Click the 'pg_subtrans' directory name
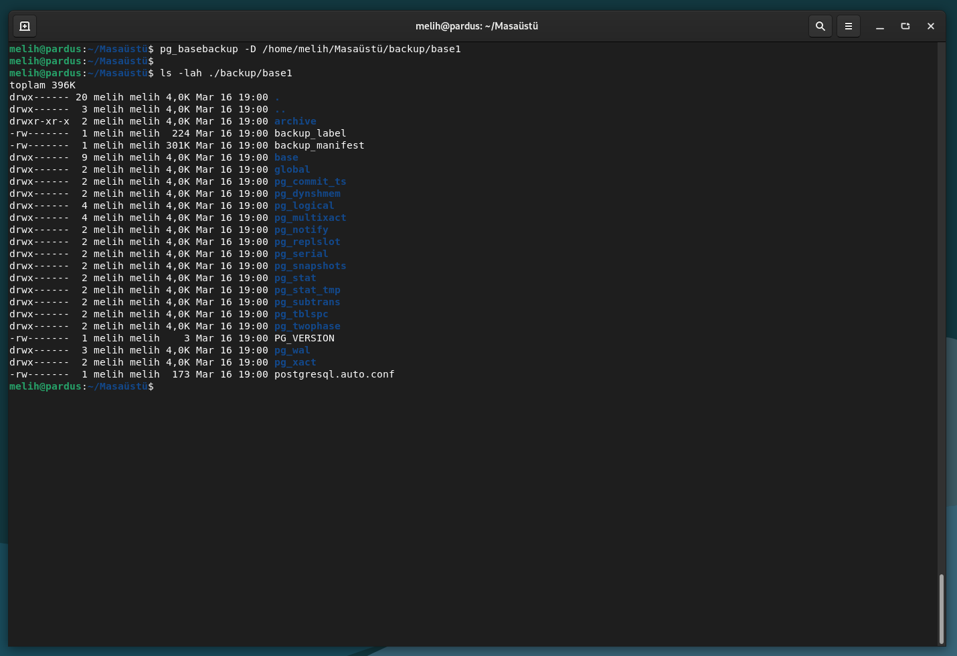This screenshot has height=656, width=957. [307, 302]
